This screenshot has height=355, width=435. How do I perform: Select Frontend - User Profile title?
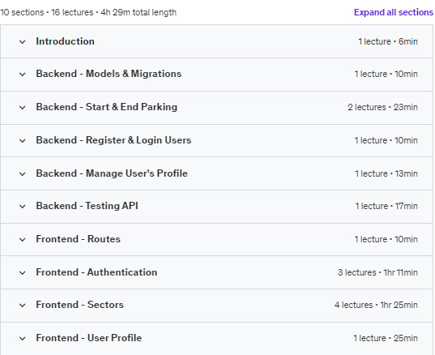tap(89, 338)
